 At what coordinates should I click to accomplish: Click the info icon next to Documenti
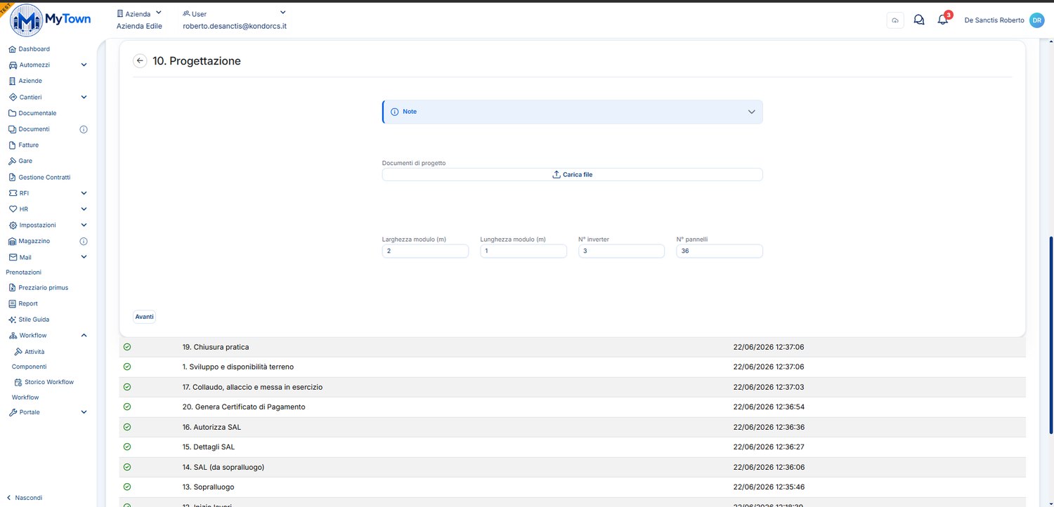[x=84, y=129]
